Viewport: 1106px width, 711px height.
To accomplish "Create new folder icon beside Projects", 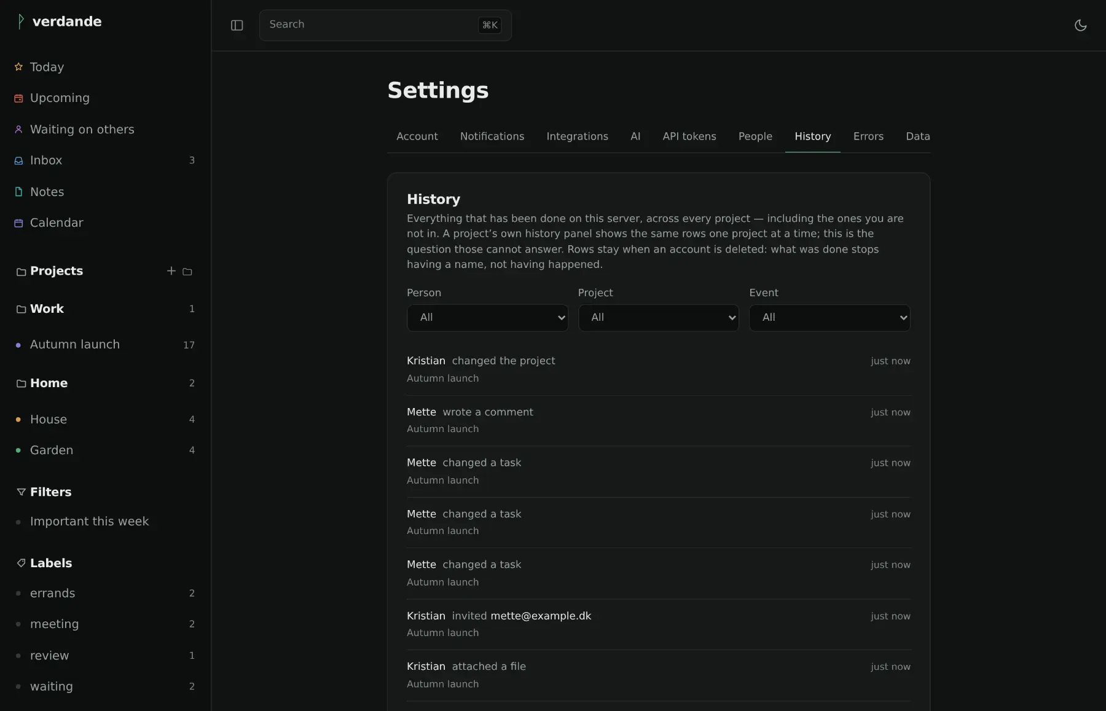I will (187, 272).
